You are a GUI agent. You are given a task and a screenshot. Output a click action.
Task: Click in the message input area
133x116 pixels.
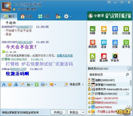[x=43, y=98]
